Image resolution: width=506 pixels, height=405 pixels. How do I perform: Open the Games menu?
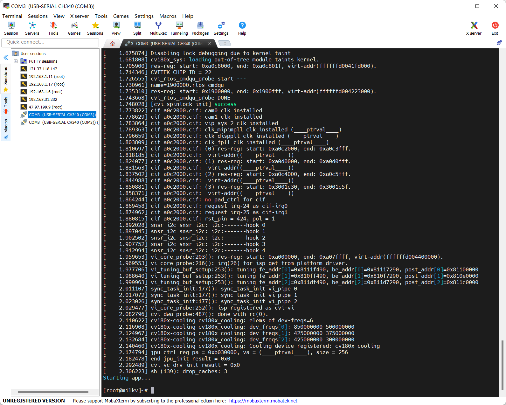(x=121, y=16)
